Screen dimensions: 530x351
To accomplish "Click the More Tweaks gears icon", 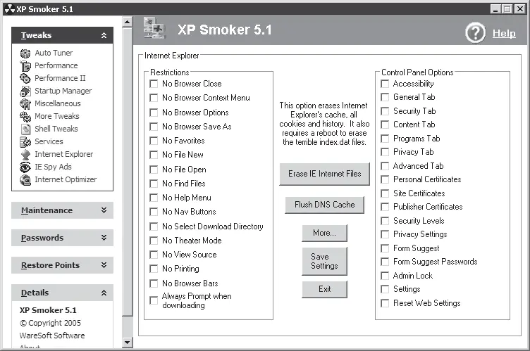I will point(25,117).
